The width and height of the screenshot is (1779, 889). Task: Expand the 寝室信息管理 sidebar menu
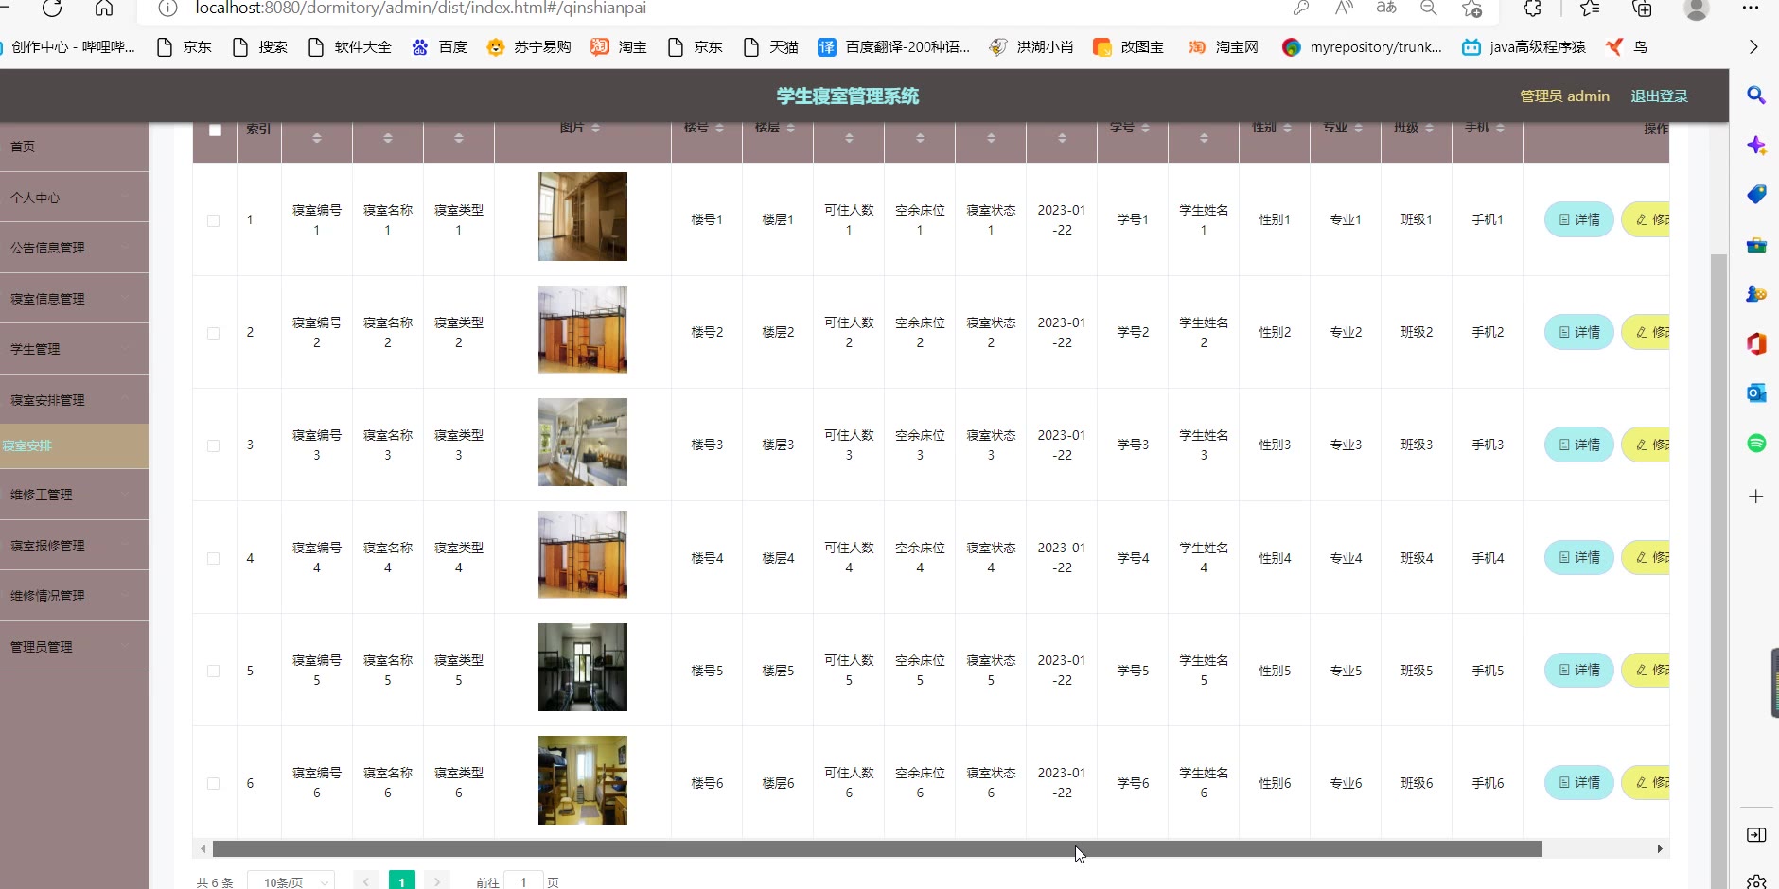(74, 299)
